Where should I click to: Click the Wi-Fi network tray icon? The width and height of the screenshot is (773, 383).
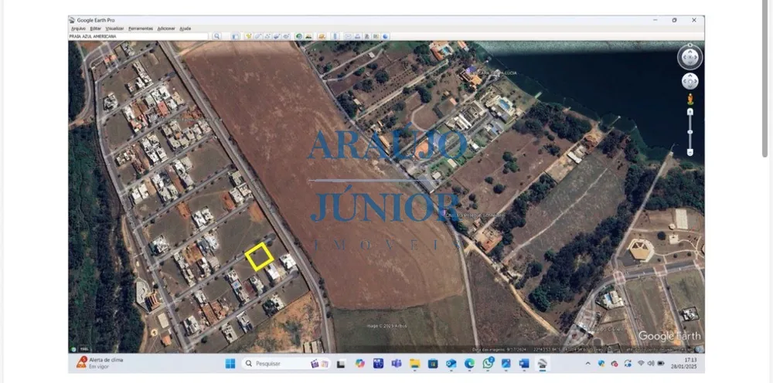coord(641,363)
